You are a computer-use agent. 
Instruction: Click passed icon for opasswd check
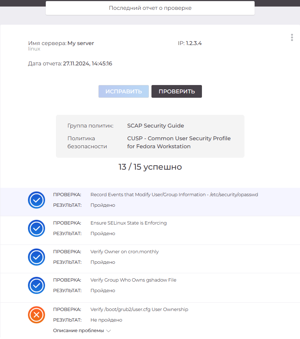(37, 200)
